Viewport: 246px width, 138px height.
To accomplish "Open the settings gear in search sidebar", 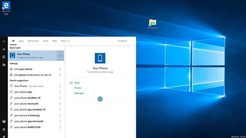I will [4, 130].
